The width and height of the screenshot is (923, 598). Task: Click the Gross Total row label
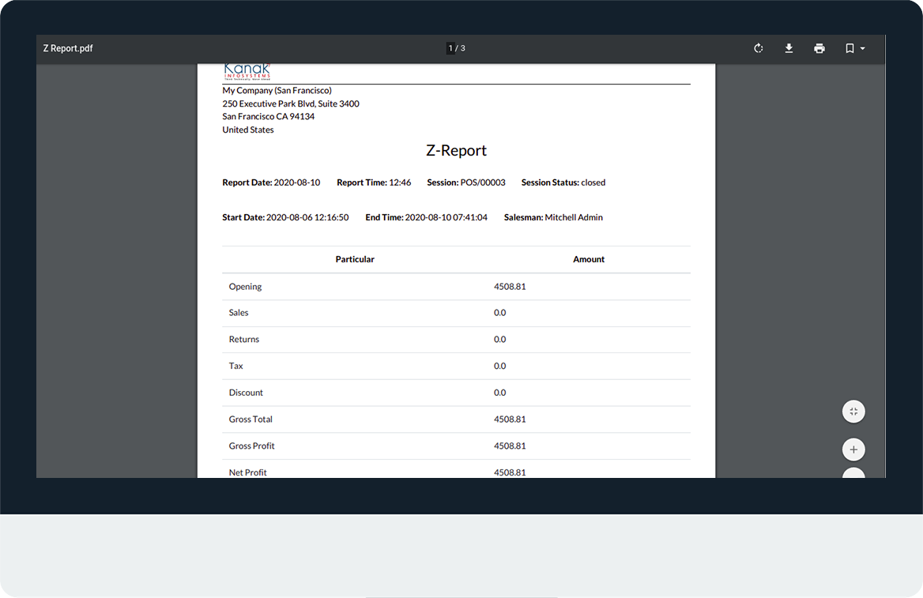(x=251, y=419)
